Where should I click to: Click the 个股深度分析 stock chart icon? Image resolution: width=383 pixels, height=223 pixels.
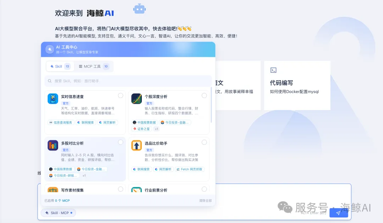point(137,99)
